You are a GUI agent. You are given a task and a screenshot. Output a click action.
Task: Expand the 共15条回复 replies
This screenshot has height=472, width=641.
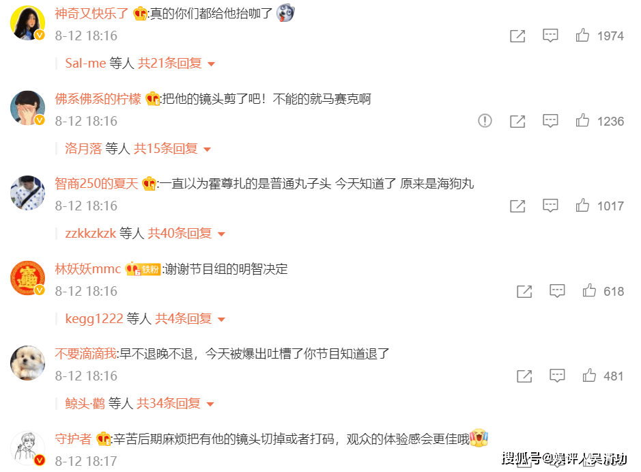tap(173, 148)
